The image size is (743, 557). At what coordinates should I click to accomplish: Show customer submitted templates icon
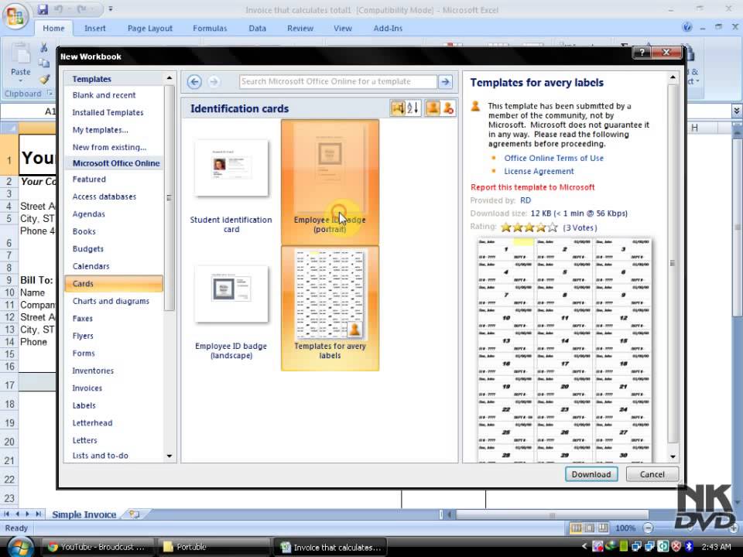click(432, 108)
